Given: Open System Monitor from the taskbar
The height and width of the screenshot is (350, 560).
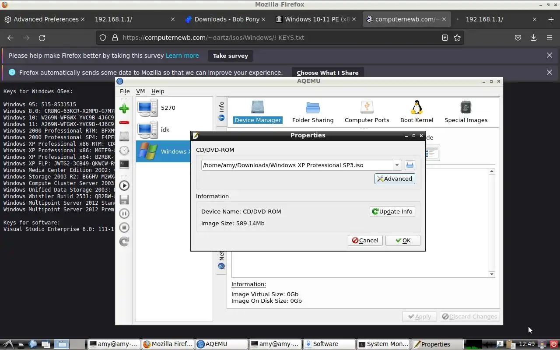Looking at the screenshot, I should click(383, 344).
